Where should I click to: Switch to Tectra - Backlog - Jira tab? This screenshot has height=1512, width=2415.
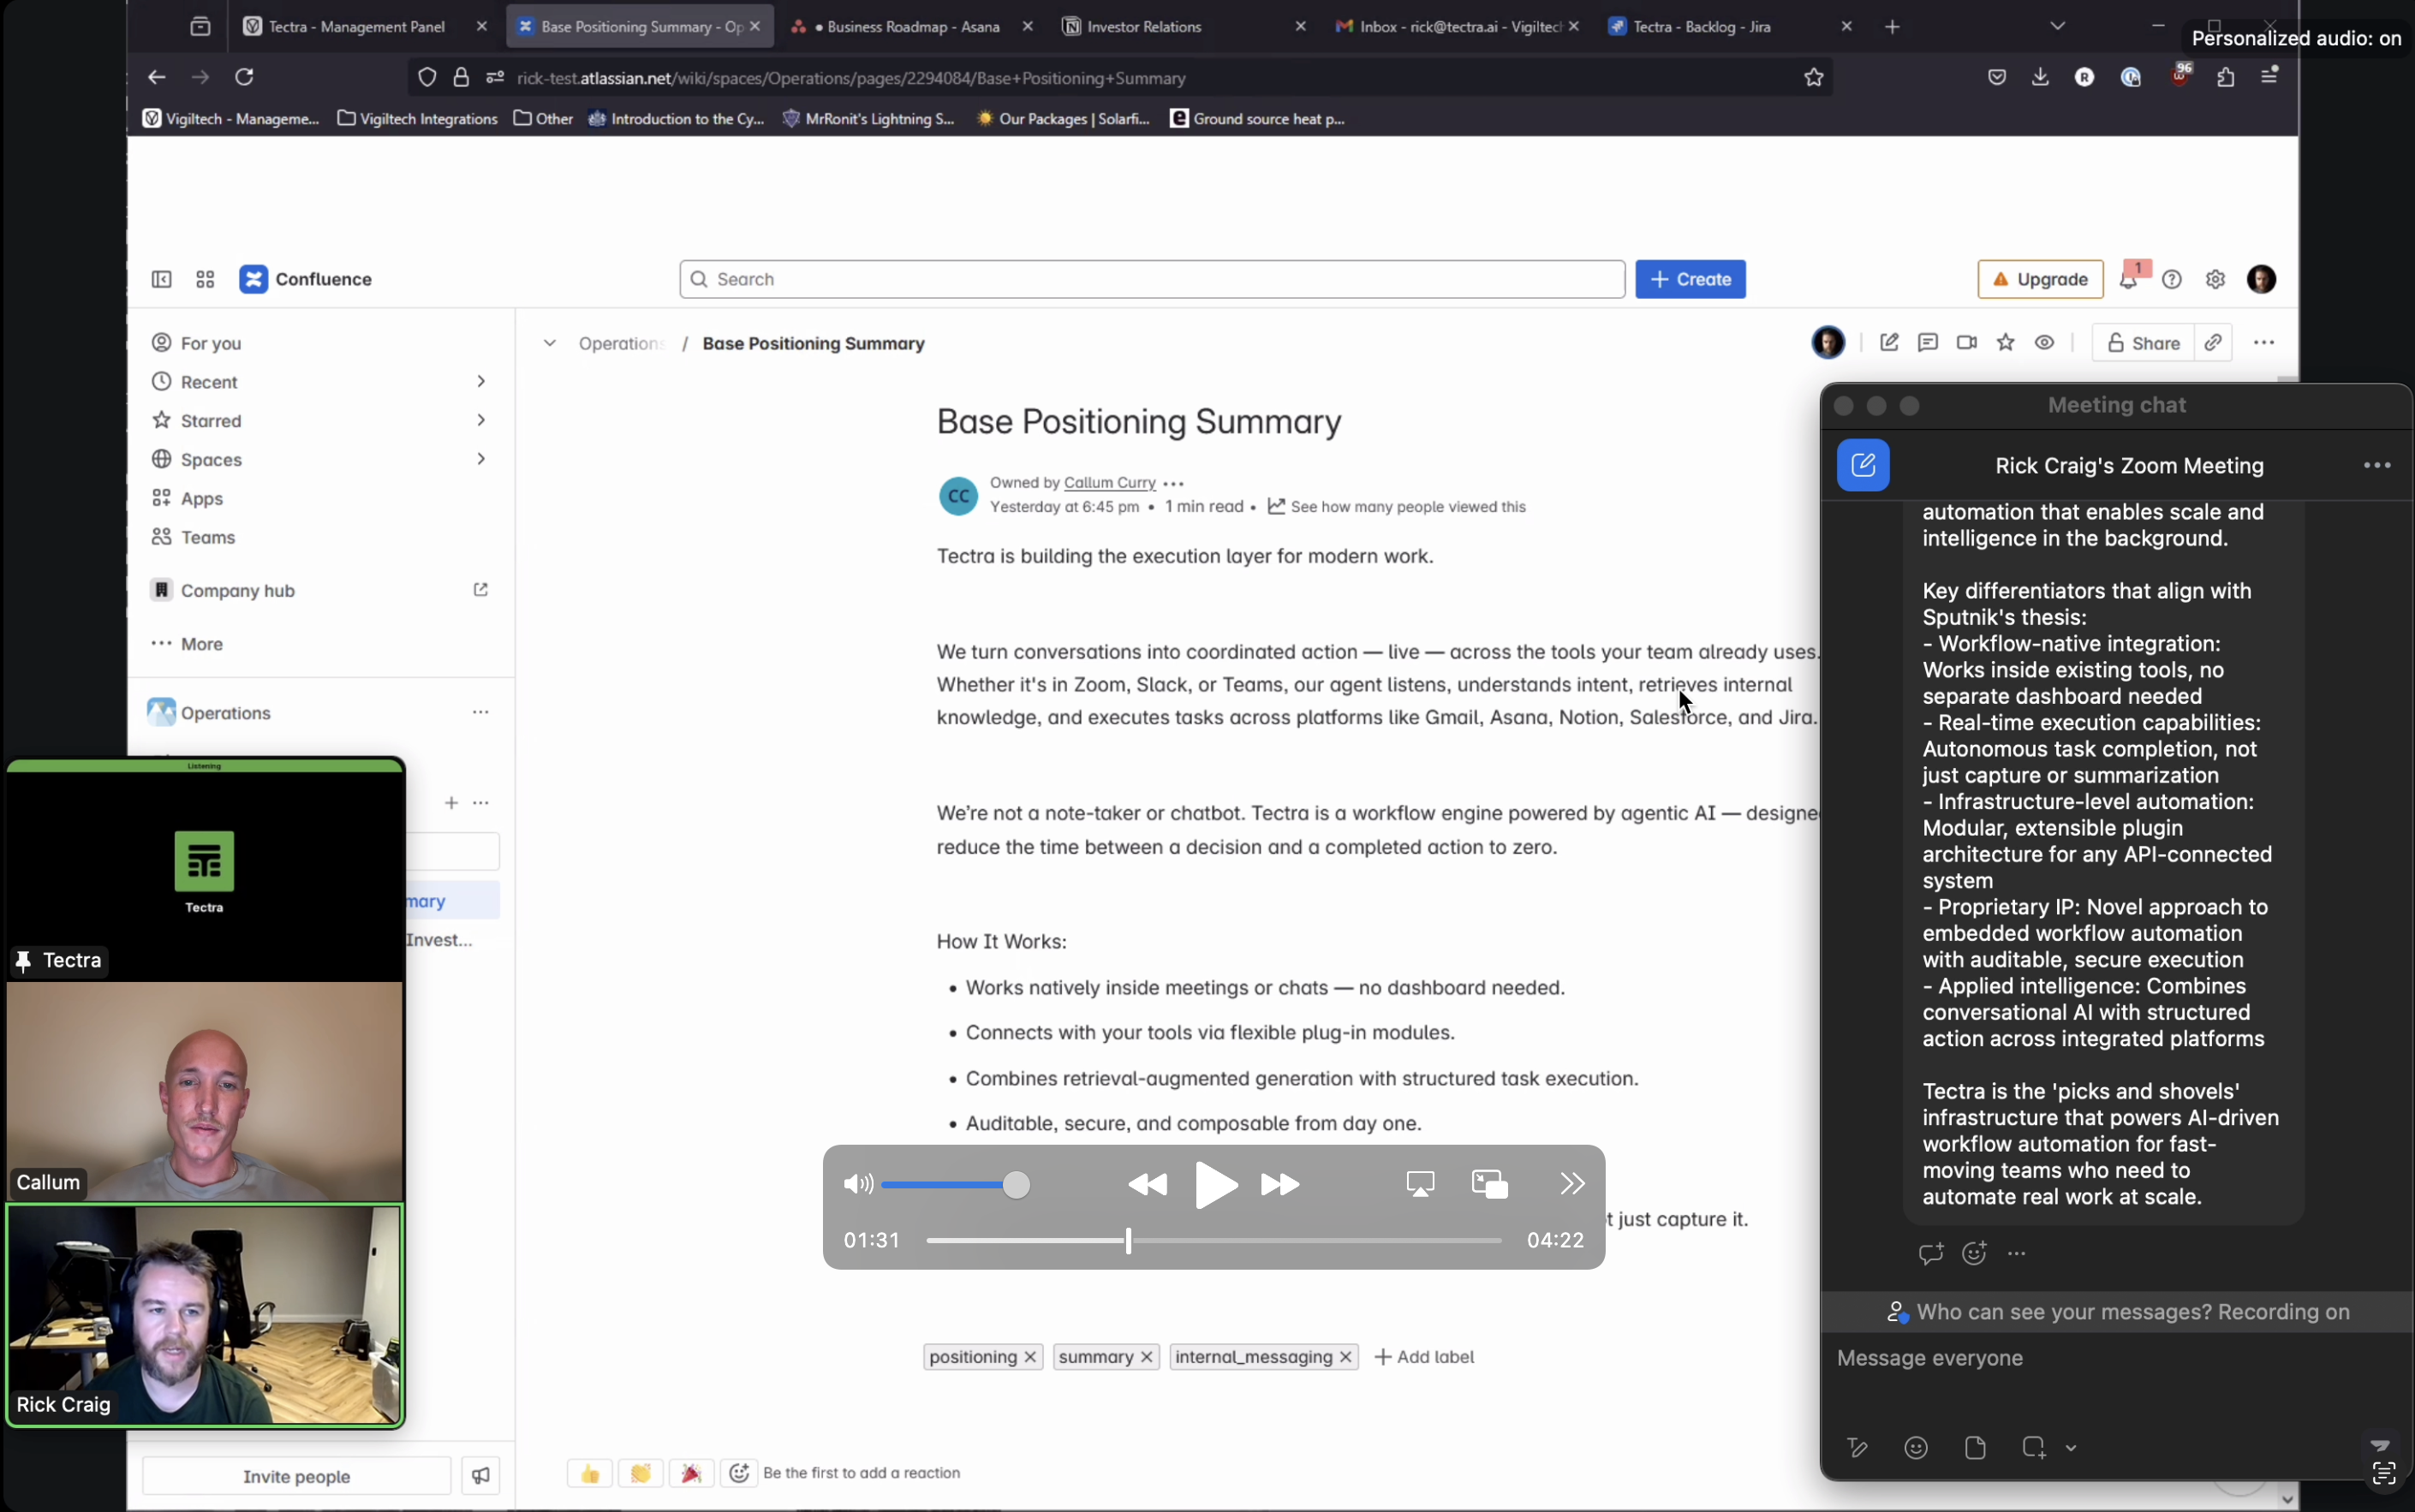1730,27
